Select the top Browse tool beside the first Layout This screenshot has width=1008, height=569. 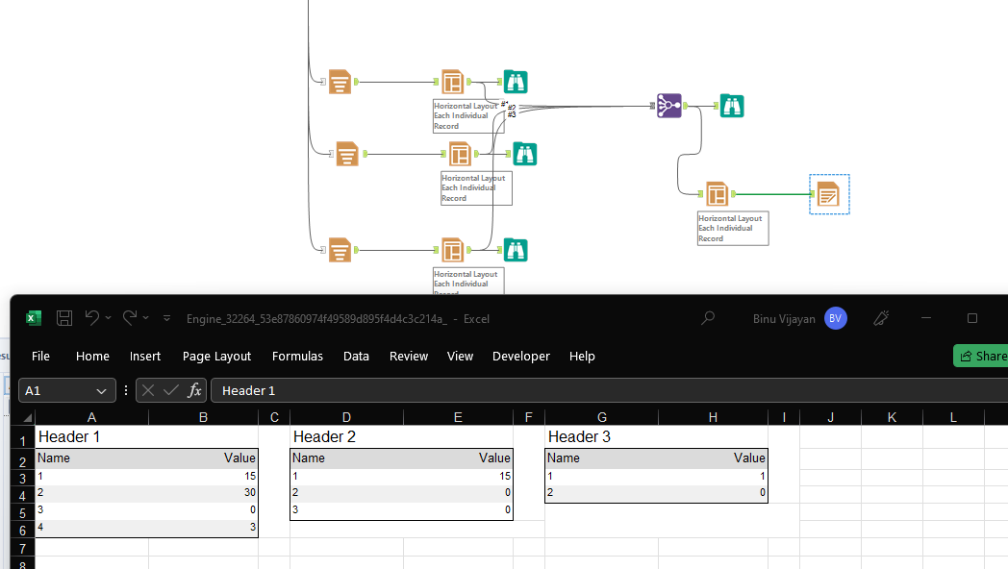pyautogui.click(x=516, y=82)
